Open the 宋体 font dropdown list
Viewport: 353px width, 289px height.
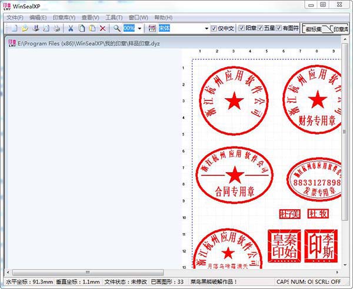206,28
